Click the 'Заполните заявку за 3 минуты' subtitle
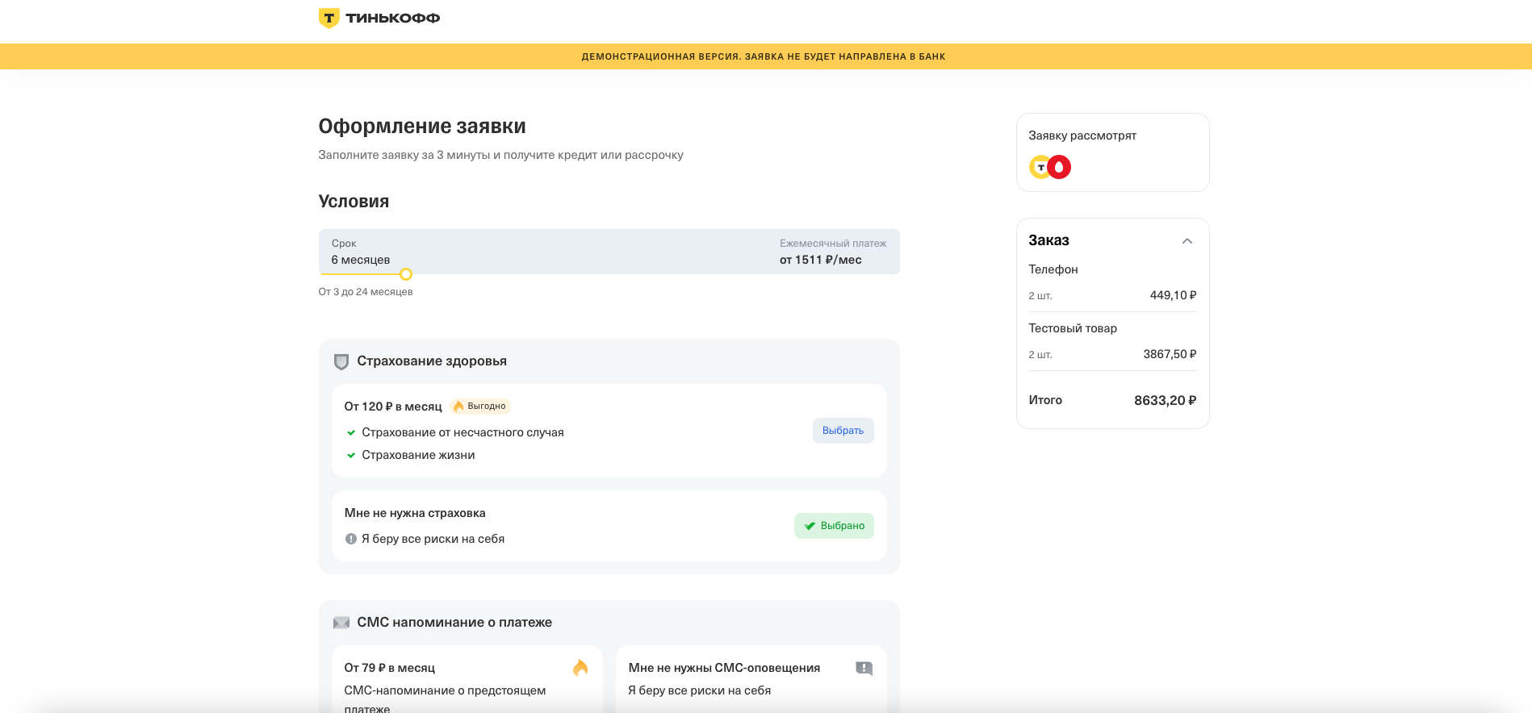 pos(500,155)
